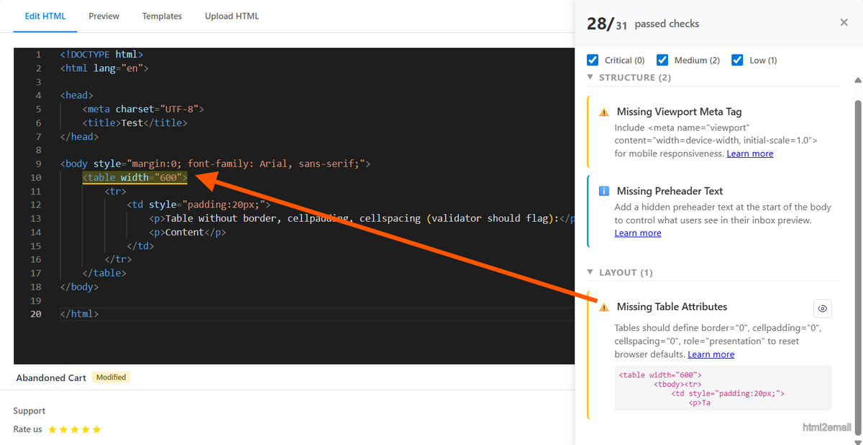The image size is (863, 445).
Task: Click the info icon beside Missing Preheader Text
Action: coord(604,190)
